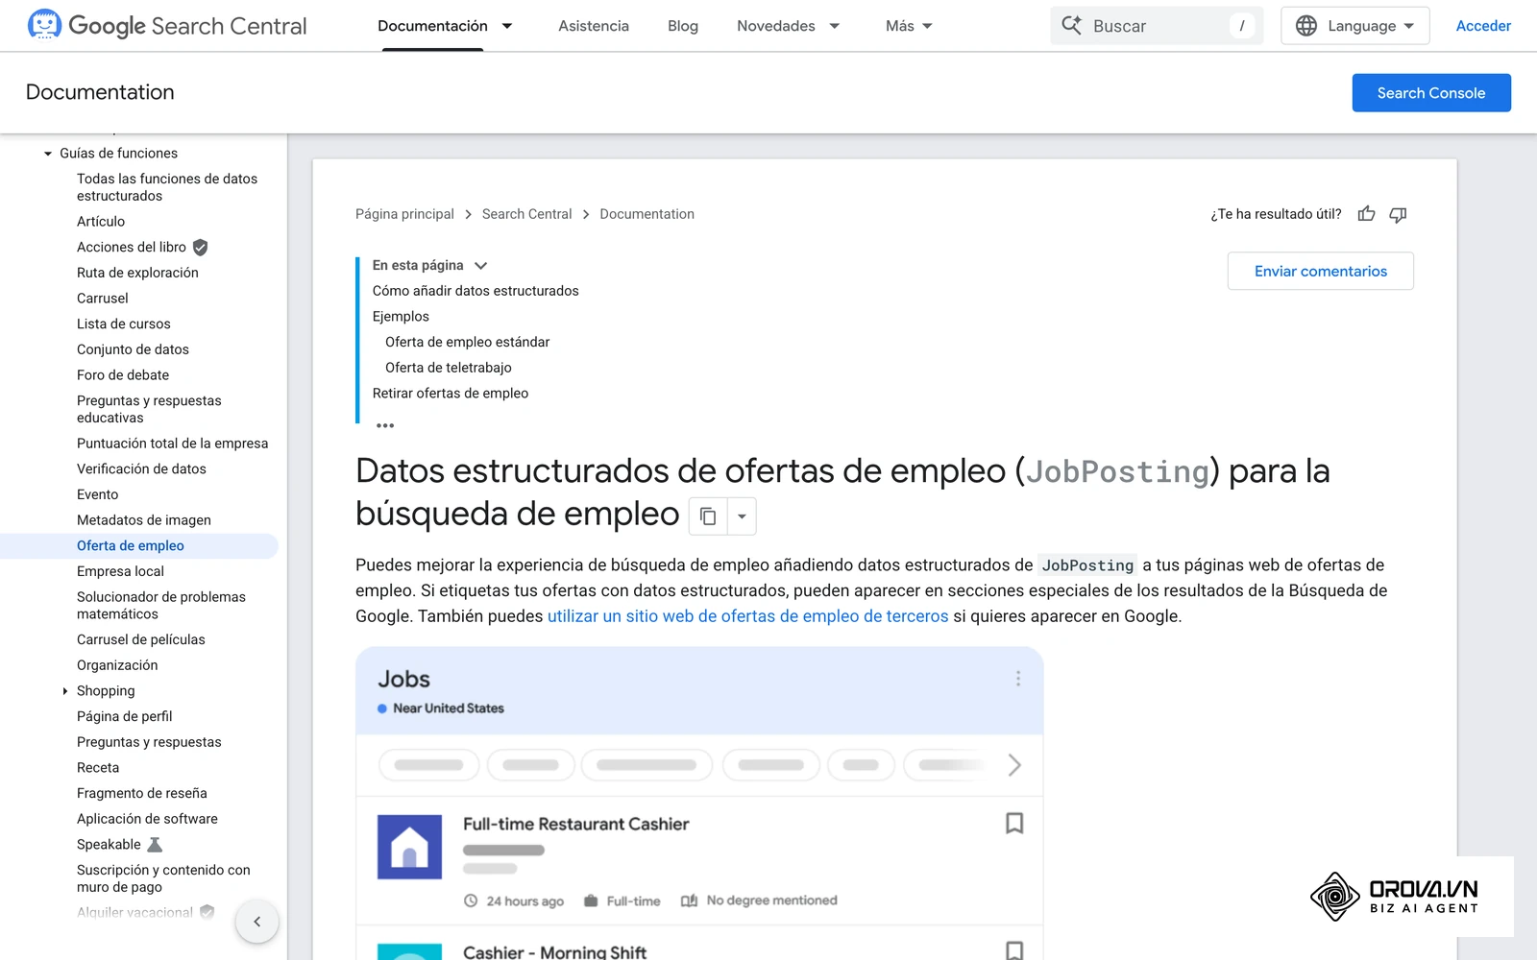The image size is (1537, 960).
Task: Click the Google Search Central logo
Action: point(167,26)
